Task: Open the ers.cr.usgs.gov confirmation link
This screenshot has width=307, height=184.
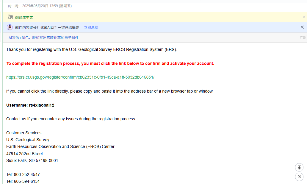Action: pyautogui.click(x=80, y=77)
